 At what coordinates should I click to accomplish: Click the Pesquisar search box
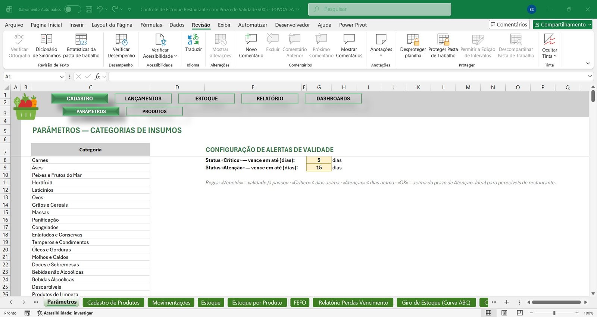pyautogui.click(x=379, y=9)
